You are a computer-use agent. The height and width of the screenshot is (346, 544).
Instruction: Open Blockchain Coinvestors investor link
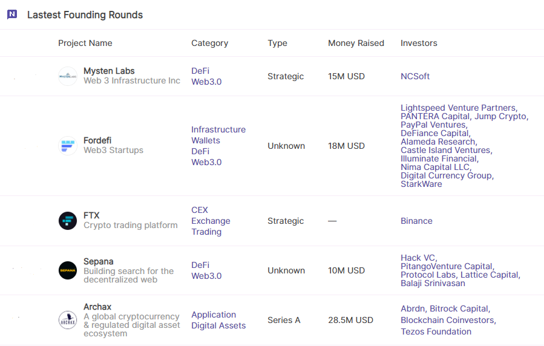click(x=448, y=320)
